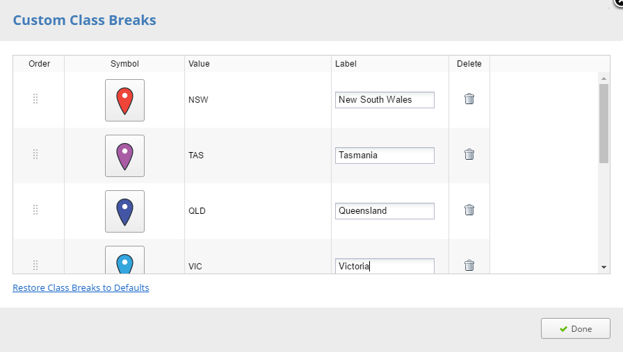Grab the order handle for the NSW row
The width and height of the screenshot is (623, 352).
tap(35, 99)
